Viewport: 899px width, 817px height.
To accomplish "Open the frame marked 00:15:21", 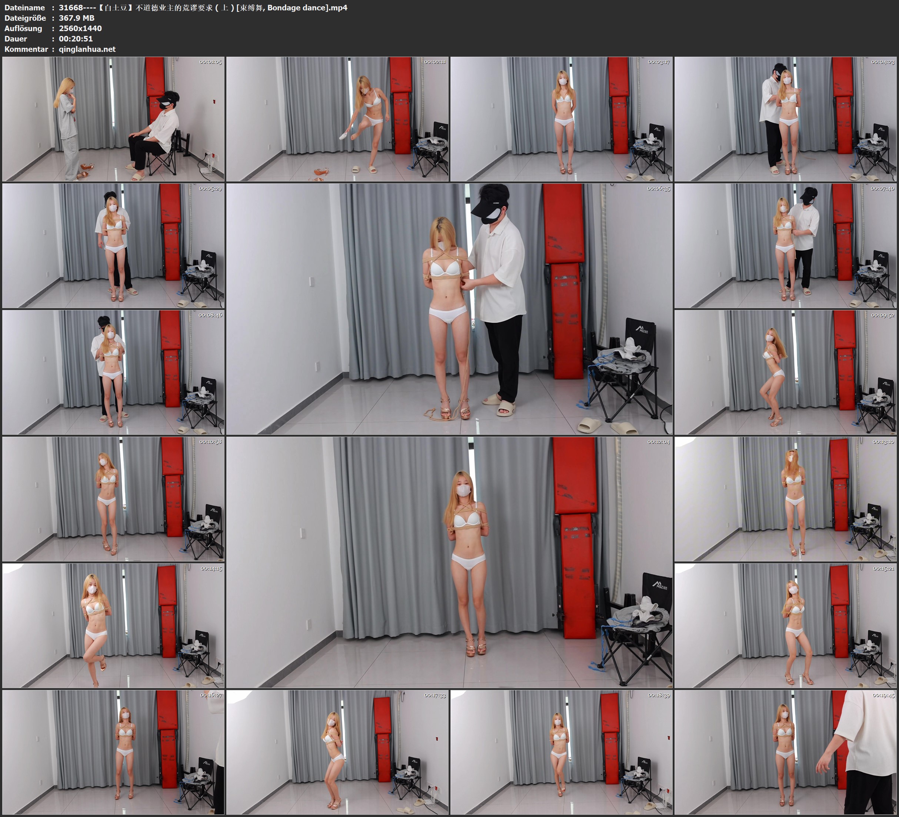I will point(786,626).
